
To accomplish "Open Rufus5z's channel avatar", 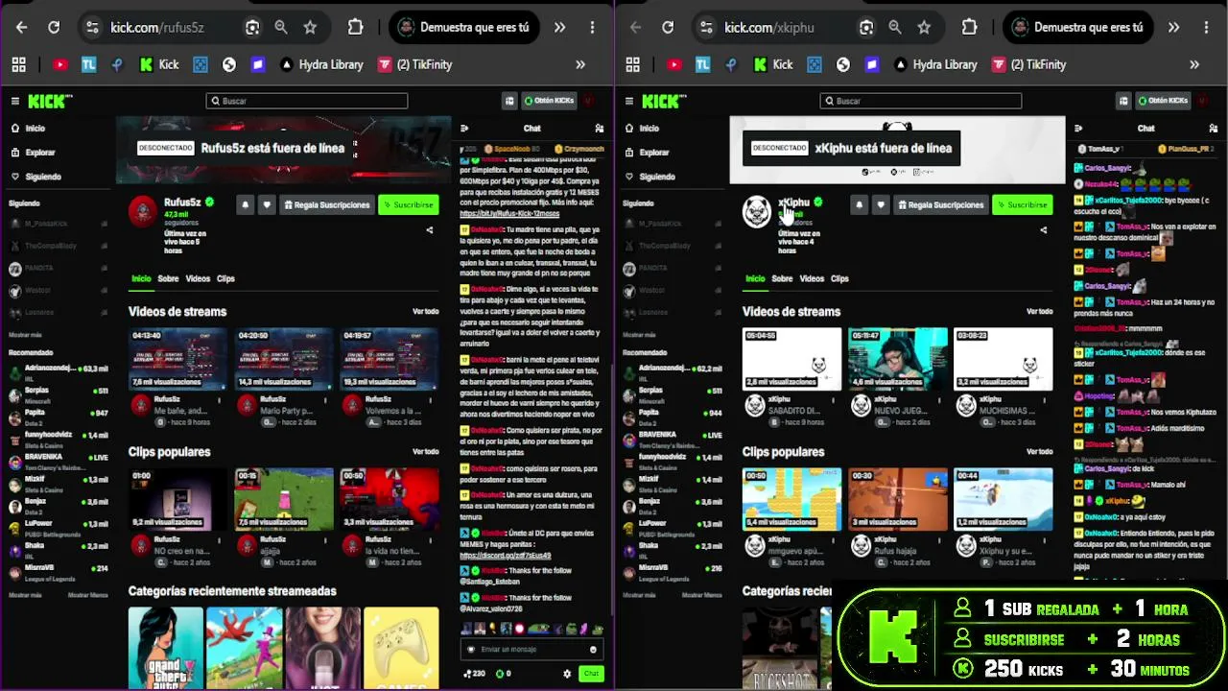I will tap(143, 210).
